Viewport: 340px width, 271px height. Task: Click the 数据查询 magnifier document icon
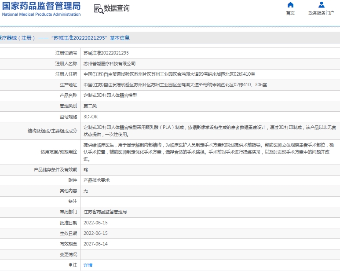coord(99,9)
